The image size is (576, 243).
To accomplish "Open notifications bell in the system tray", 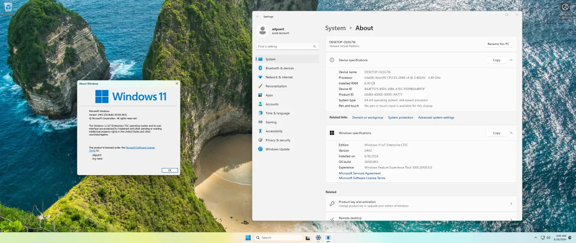I will [570, 238].
